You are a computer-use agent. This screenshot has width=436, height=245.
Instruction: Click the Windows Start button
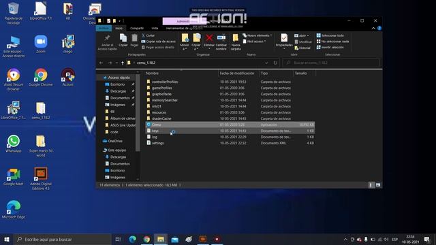click(7, 239)
